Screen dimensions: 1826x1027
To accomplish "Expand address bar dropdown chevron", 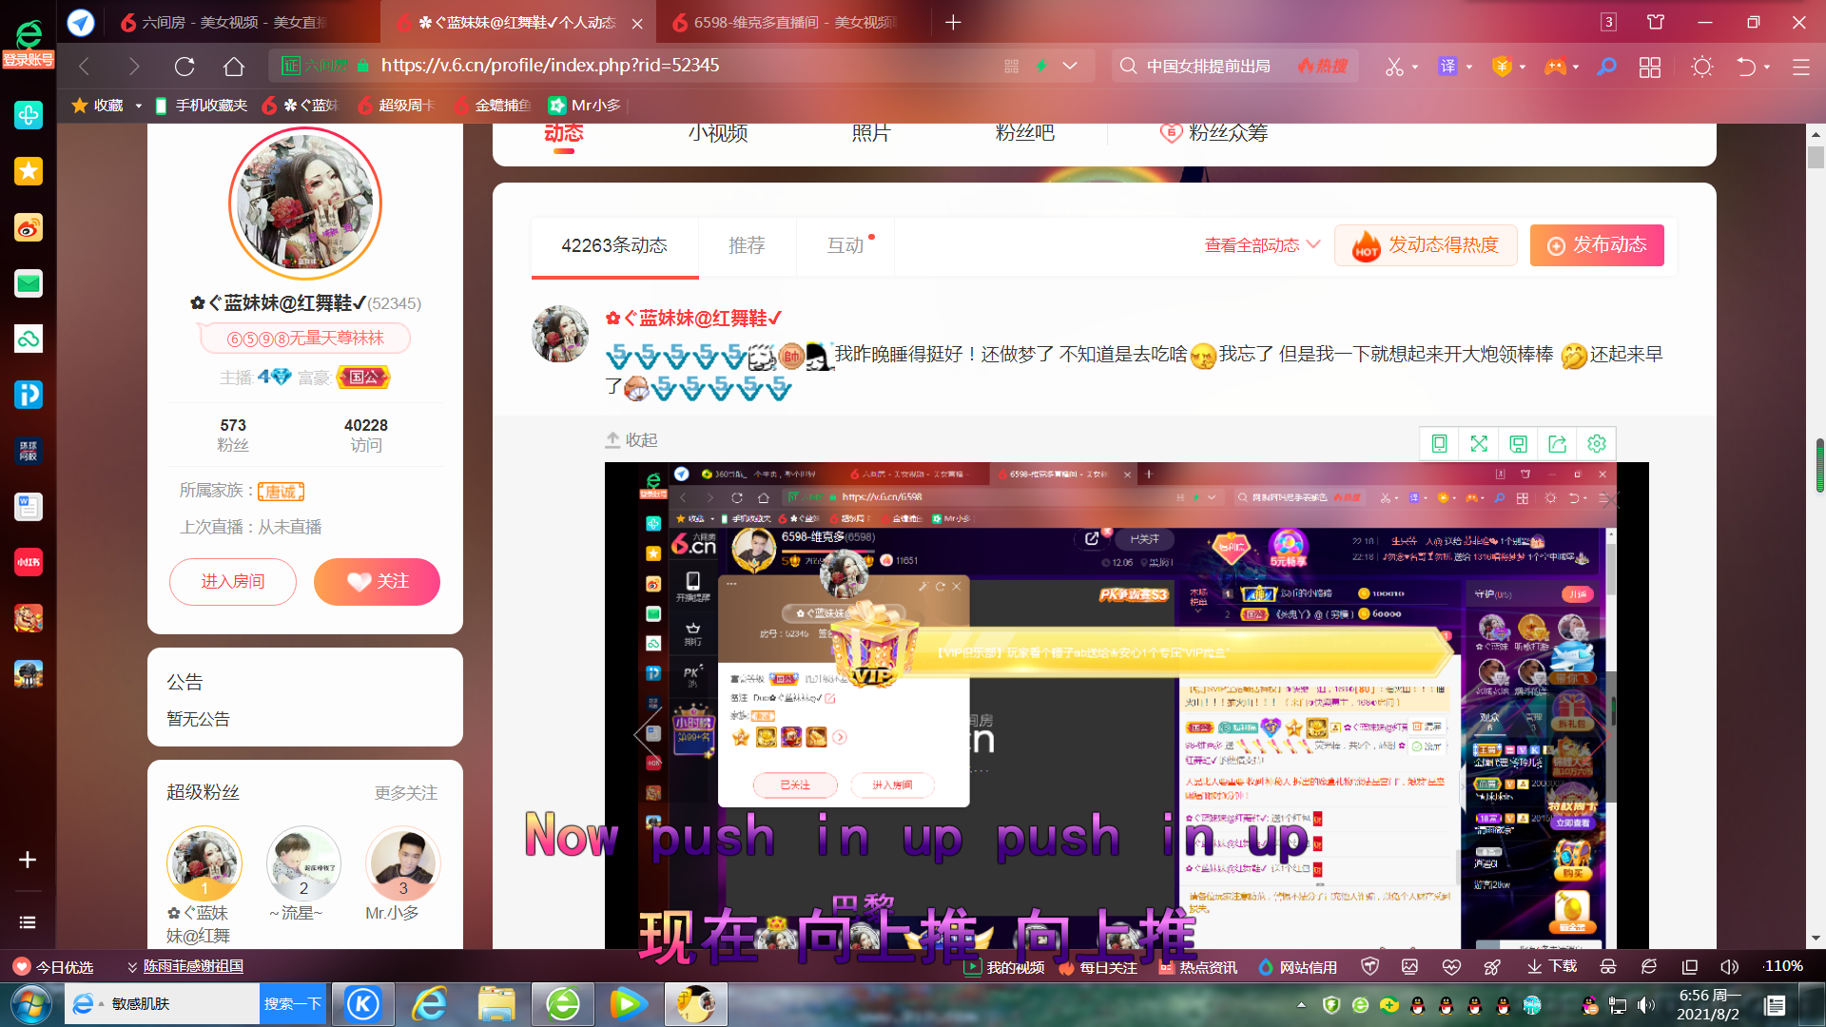I will coord(1070,66).
